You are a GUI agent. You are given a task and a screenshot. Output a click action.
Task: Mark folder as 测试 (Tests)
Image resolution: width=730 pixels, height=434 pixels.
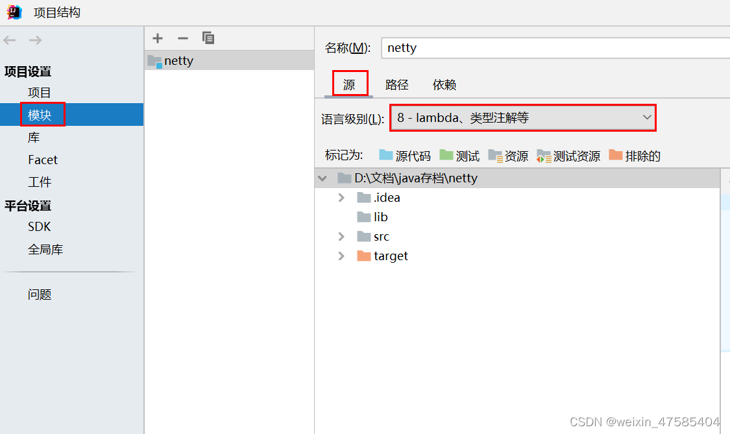point(459,156)
